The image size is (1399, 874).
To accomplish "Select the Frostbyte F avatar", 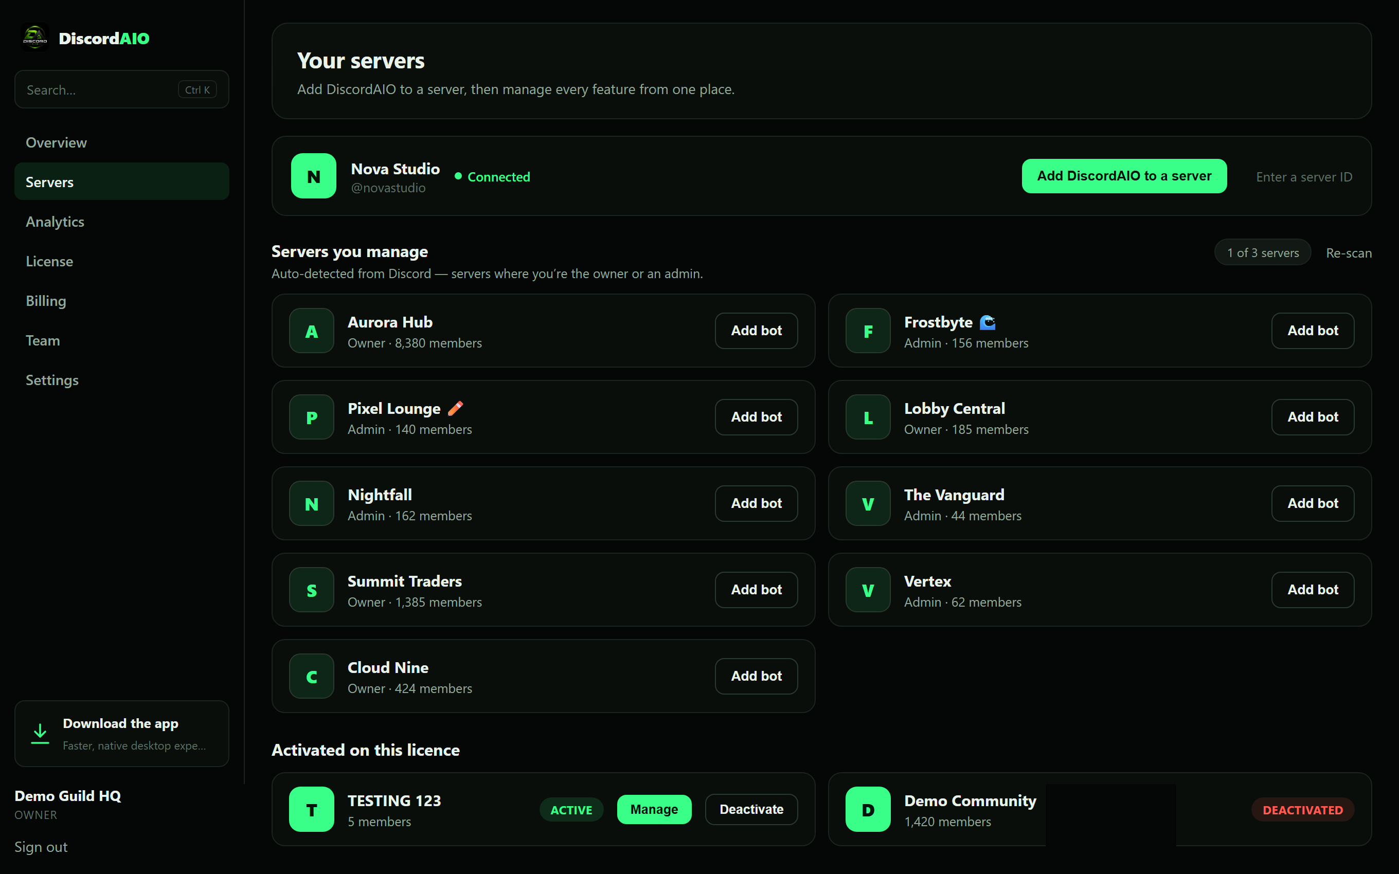I will pos(868,331).
